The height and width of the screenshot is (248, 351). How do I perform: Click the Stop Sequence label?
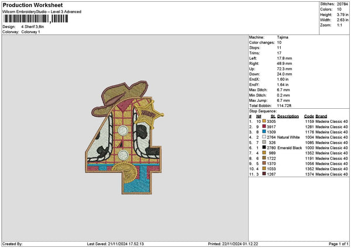[x=263, y=109]
